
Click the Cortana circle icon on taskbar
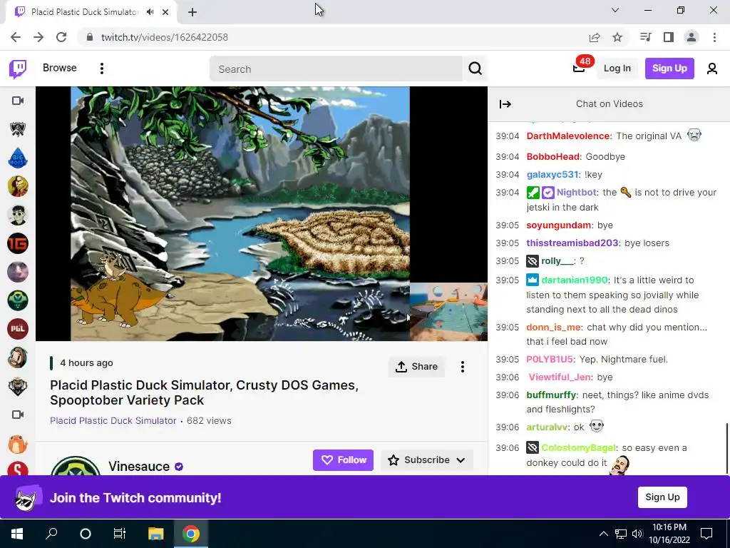click(x=86, y=534)
